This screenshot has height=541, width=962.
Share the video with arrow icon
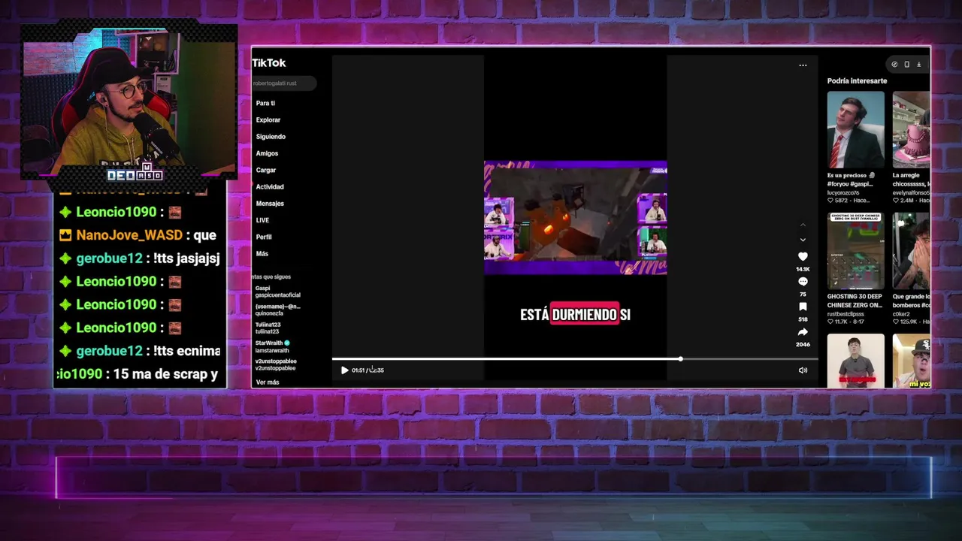click(803, 331)
